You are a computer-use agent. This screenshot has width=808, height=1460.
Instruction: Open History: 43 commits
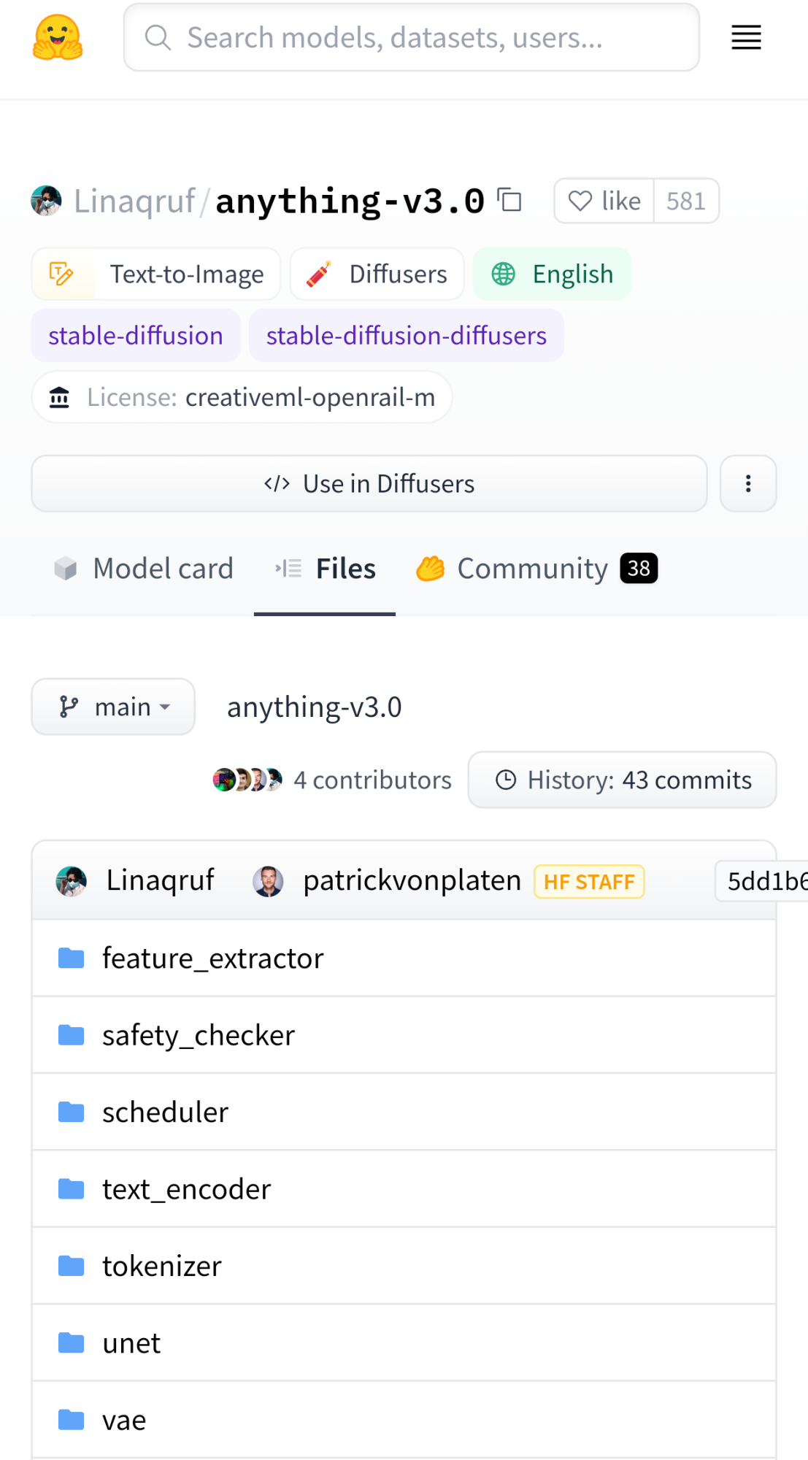(x=622, y=780)
